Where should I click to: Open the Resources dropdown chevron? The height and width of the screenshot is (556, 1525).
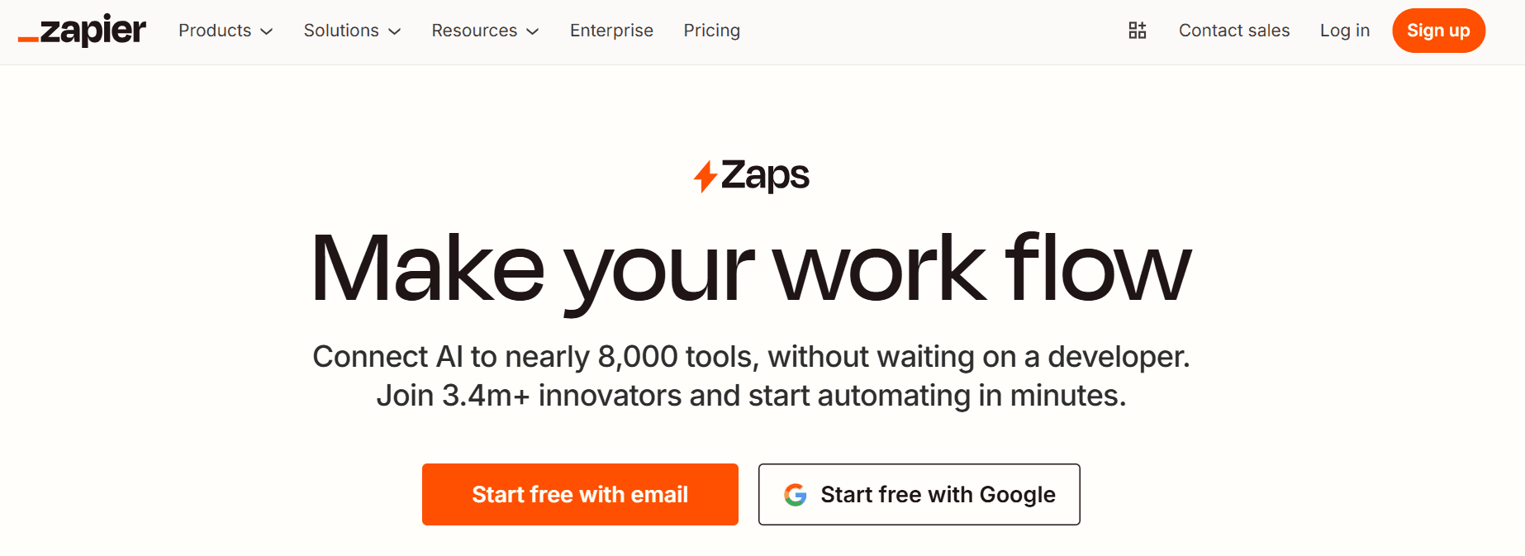tap(533, 31)
